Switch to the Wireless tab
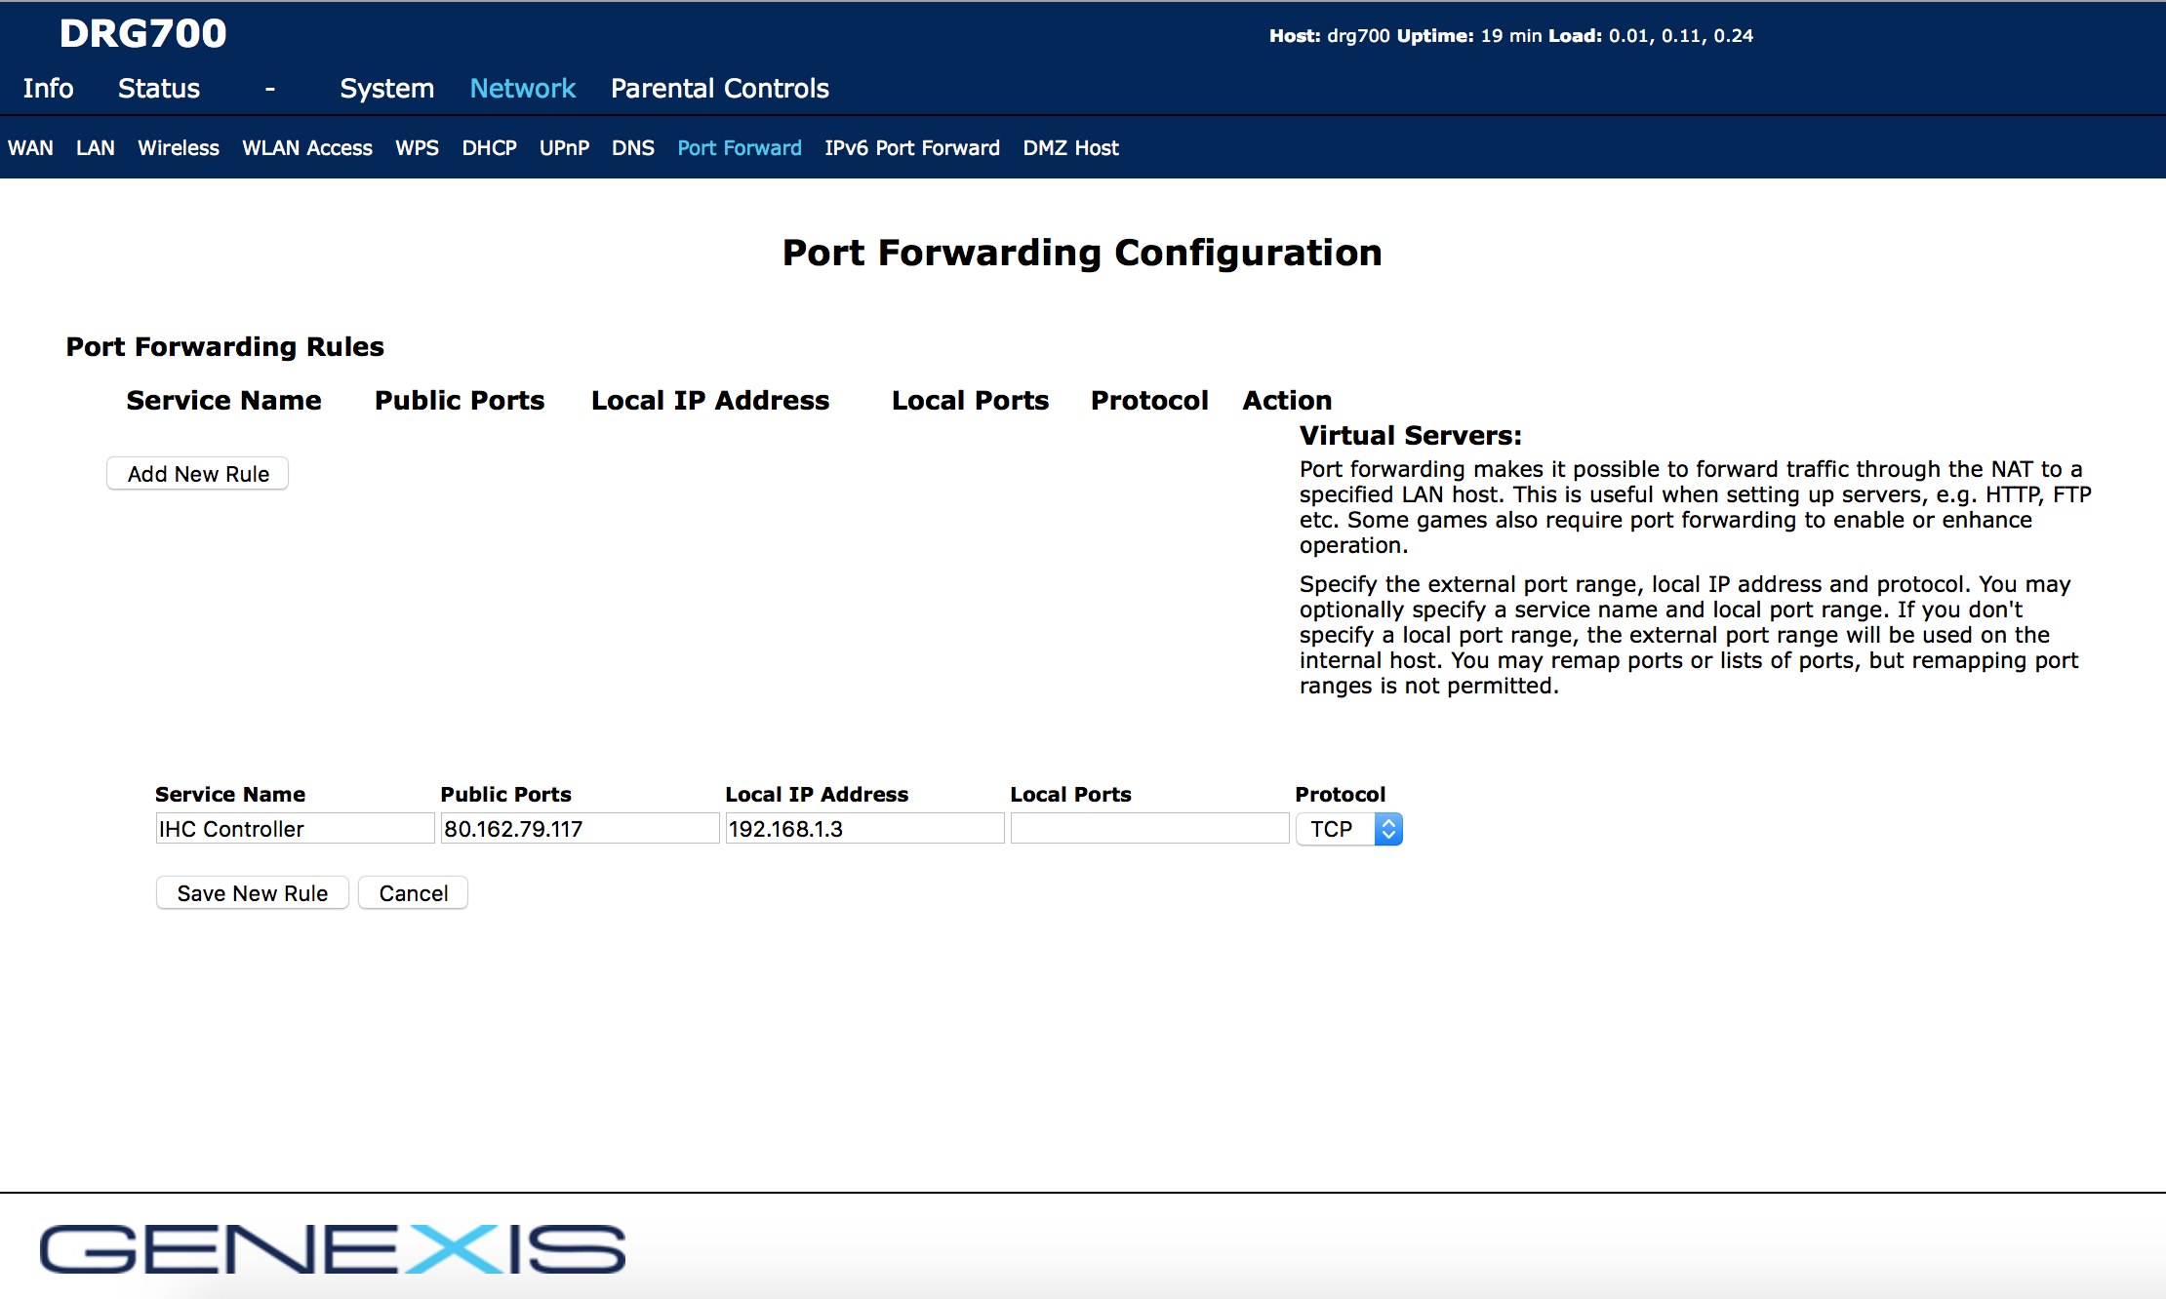The image size is (2166, 1299). pos(179,148)
